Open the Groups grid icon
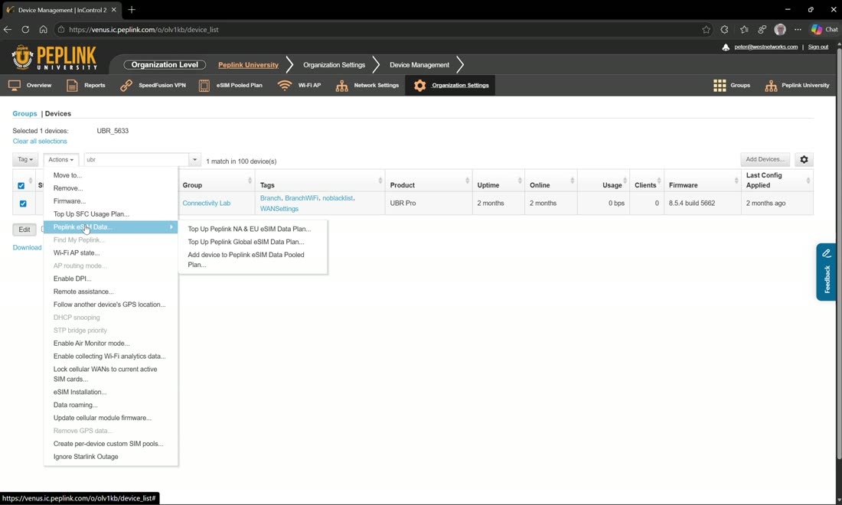The height and width of the screenshot is (505, 842). pyautogui.click(x=720, y=86)
